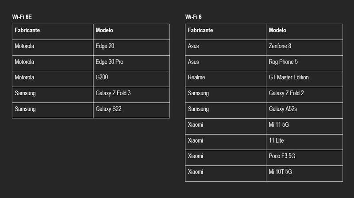Click the Poco F3 5G cell

pos(304,158)
